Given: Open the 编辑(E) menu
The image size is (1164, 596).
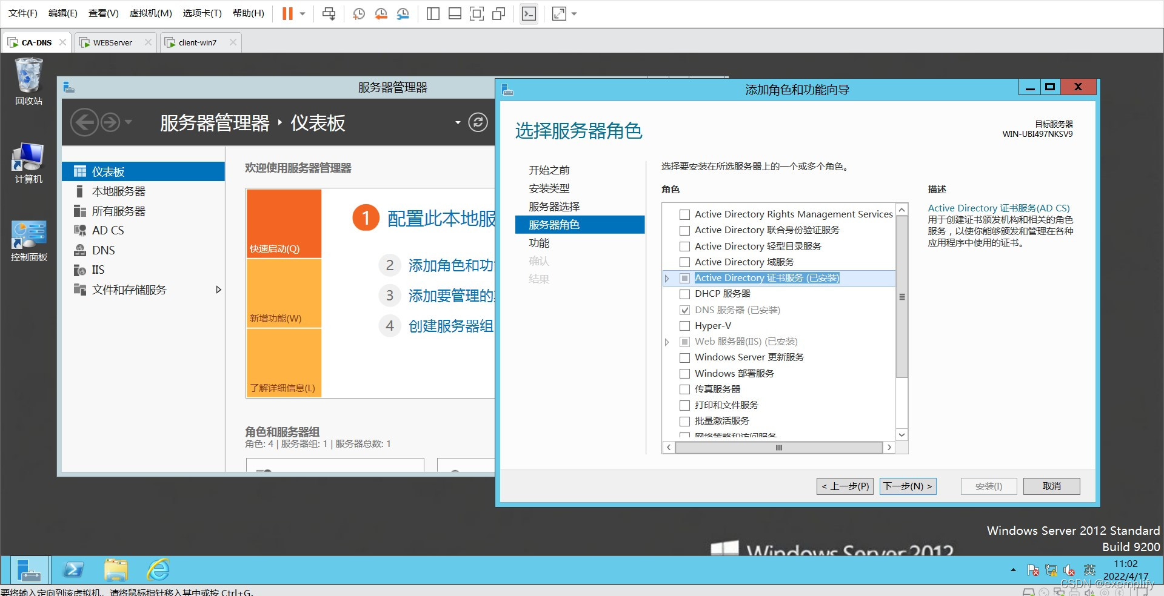Looking at the screenshot, I should (62, 13).
